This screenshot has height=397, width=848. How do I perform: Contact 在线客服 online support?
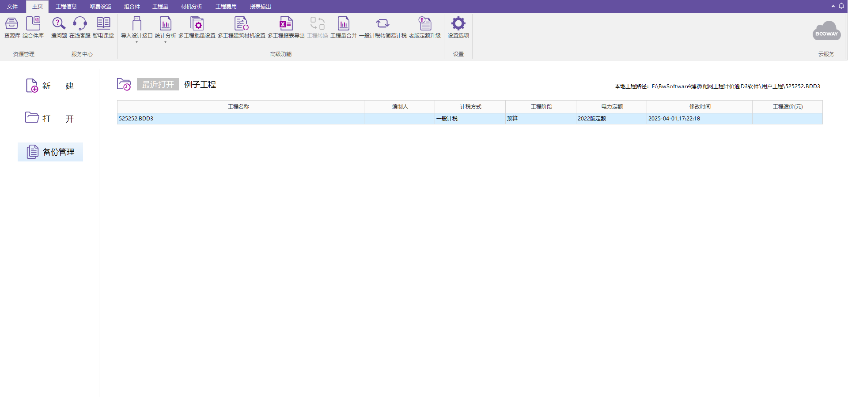point(80,27)
